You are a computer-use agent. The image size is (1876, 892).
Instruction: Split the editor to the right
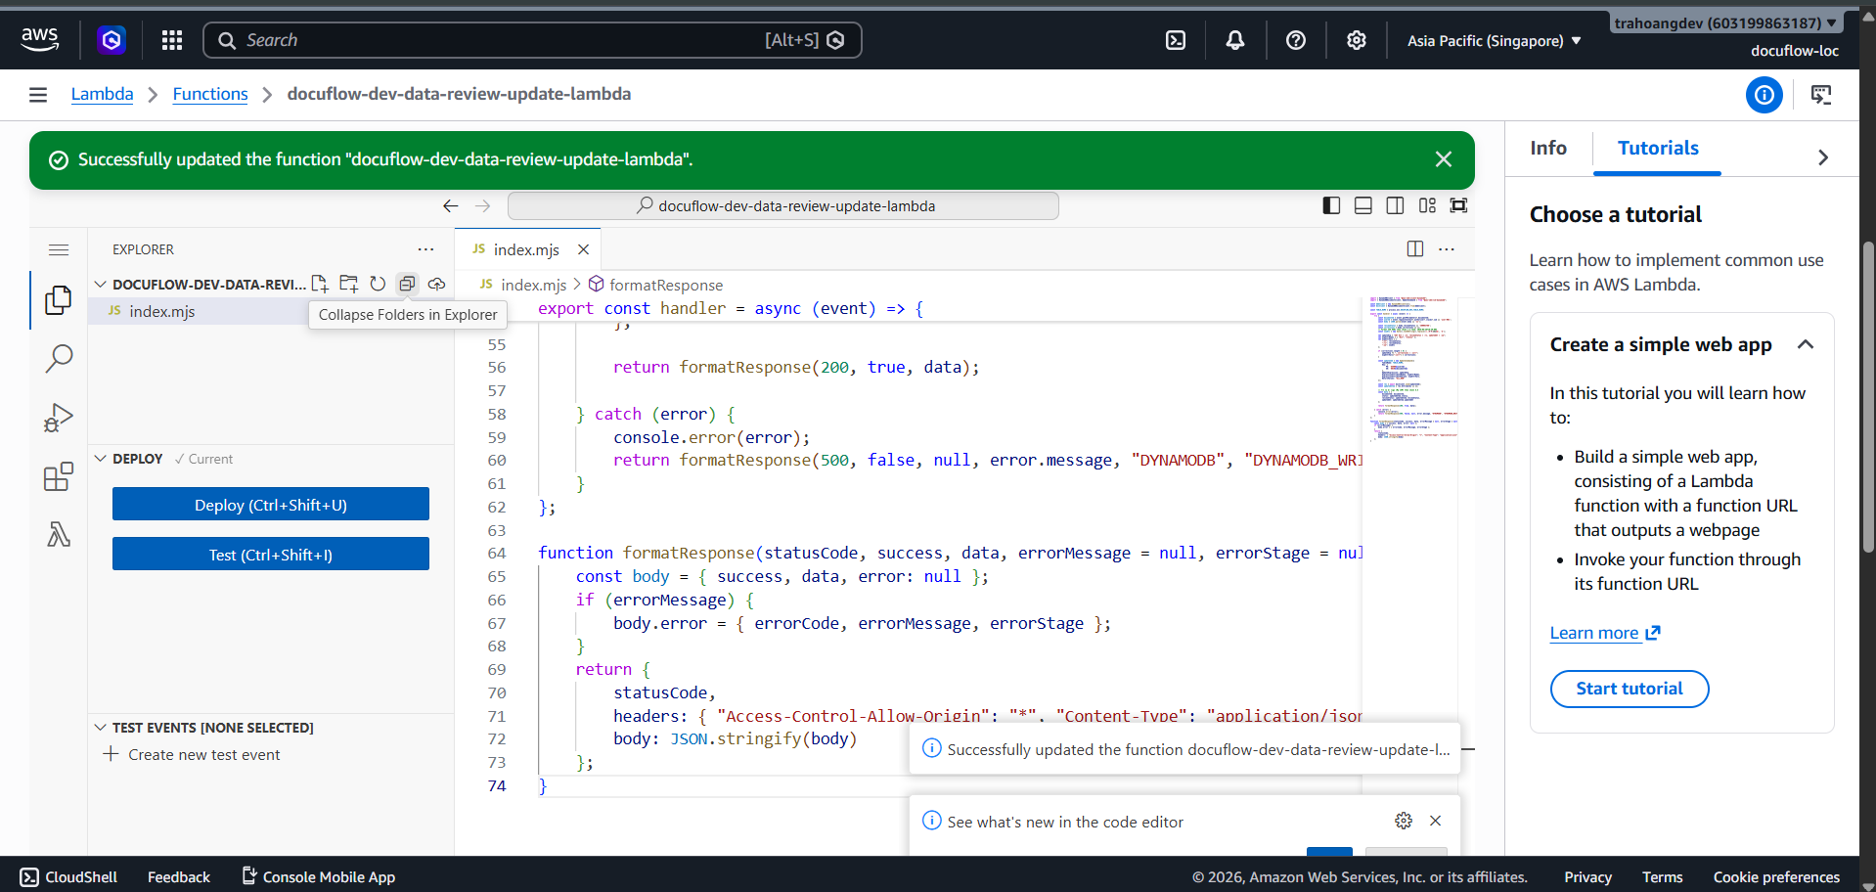pyautogui.click(x=1415, y=249)
